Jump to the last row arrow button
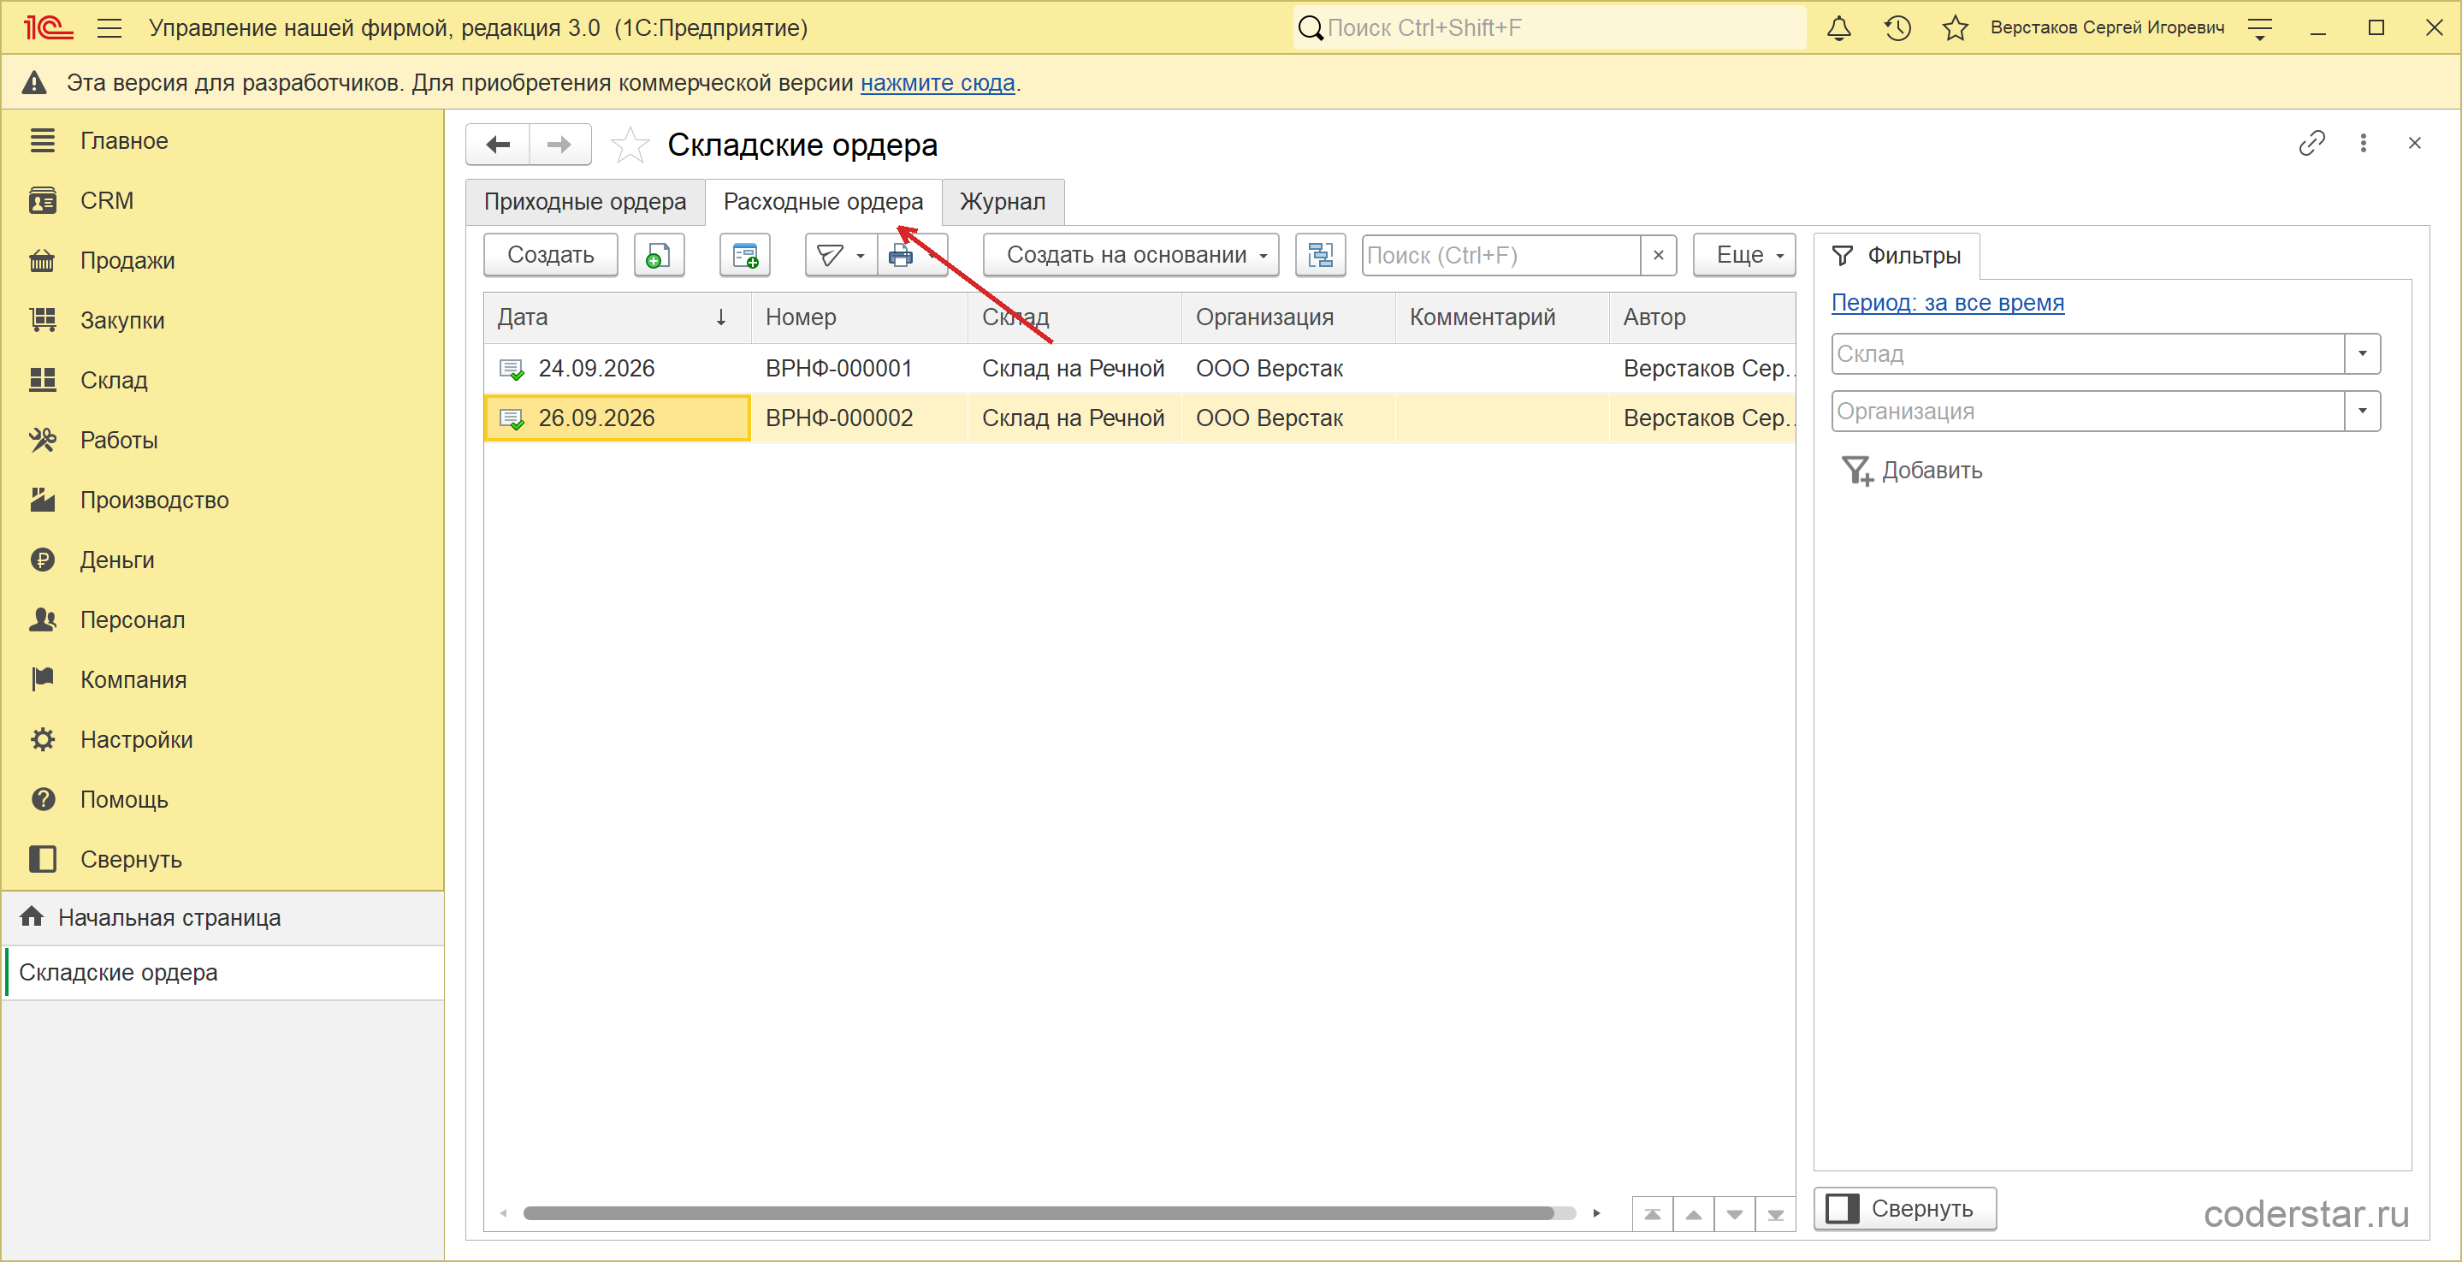Viewport: 2462px width, 1262px height. click(x=1775, y=1214)
